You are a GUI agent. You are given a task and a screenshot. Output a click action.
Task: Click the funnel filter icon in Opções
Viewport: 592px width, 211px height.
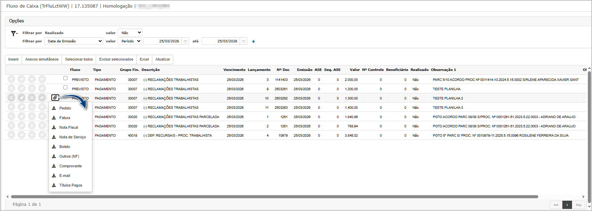coord(14,33)
